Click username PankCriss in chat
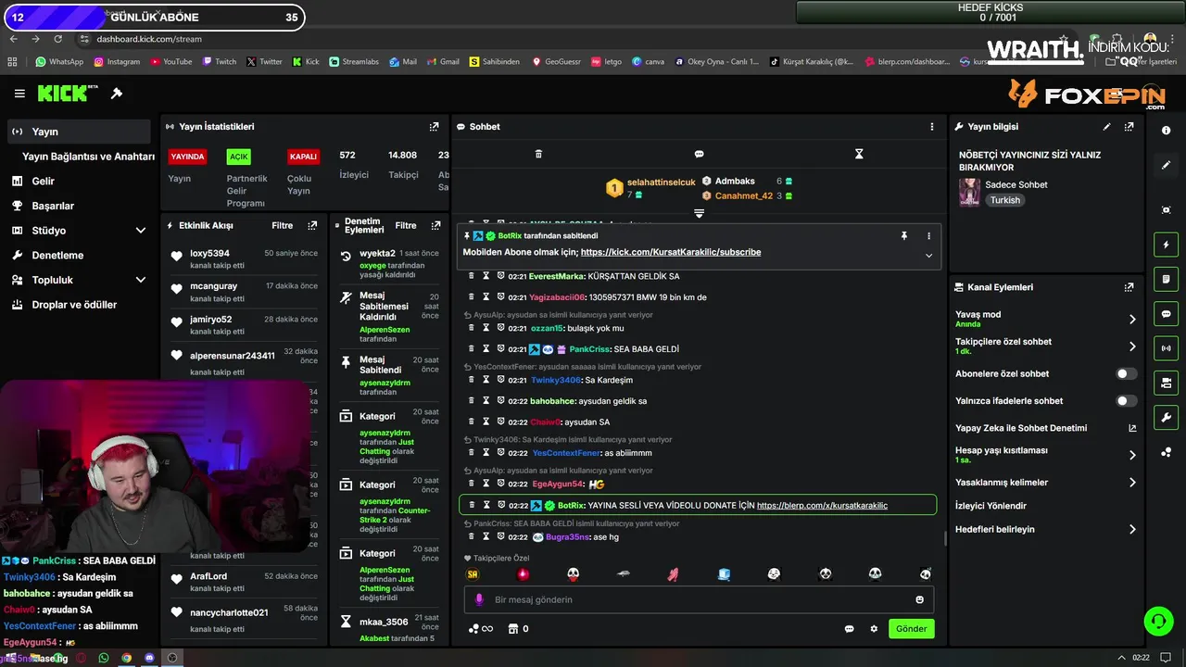This screenshot has height=667, width=1186. (x=589, y=349)
